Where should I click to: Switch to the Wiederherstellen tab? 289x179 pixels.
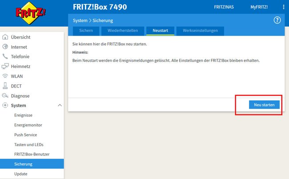(123, 31)
